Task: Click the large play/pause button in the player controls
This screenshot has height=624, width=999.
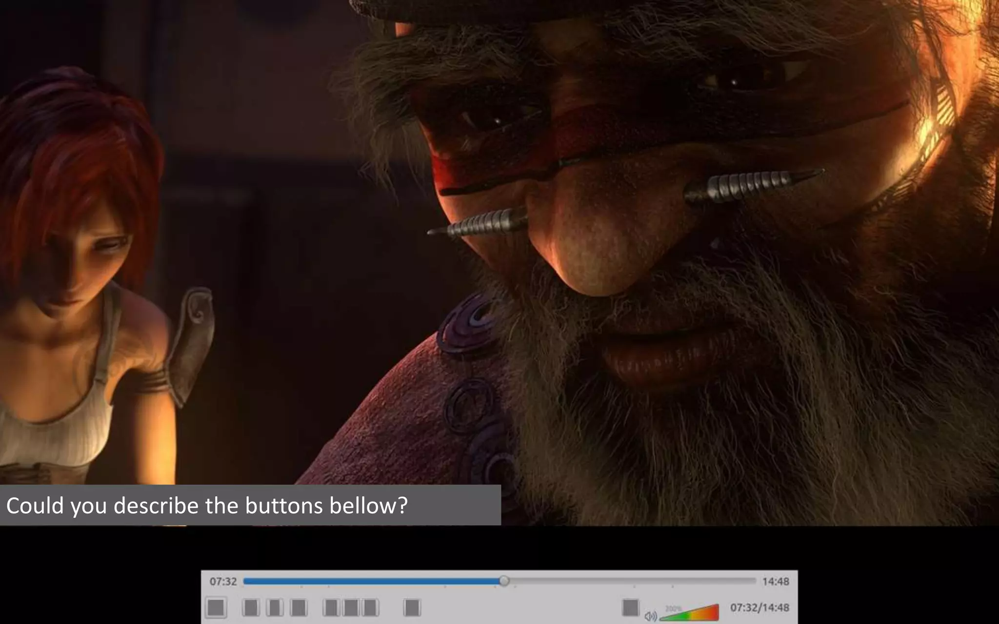Action: pos(216,607)
